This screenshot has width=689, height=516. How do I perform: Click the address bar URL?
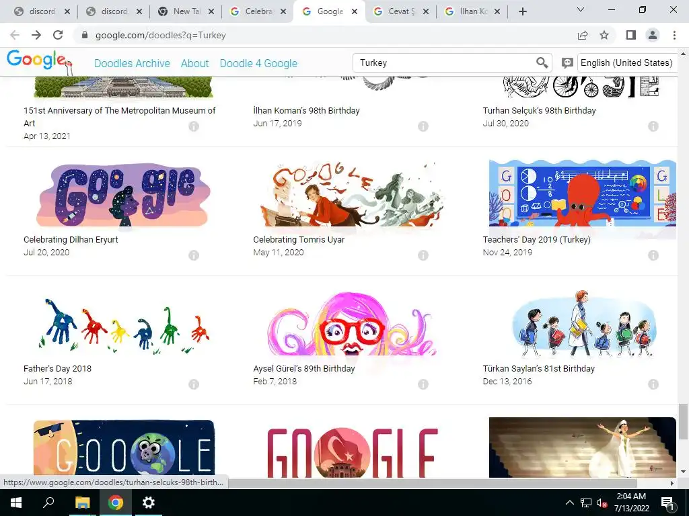point(161,35)
